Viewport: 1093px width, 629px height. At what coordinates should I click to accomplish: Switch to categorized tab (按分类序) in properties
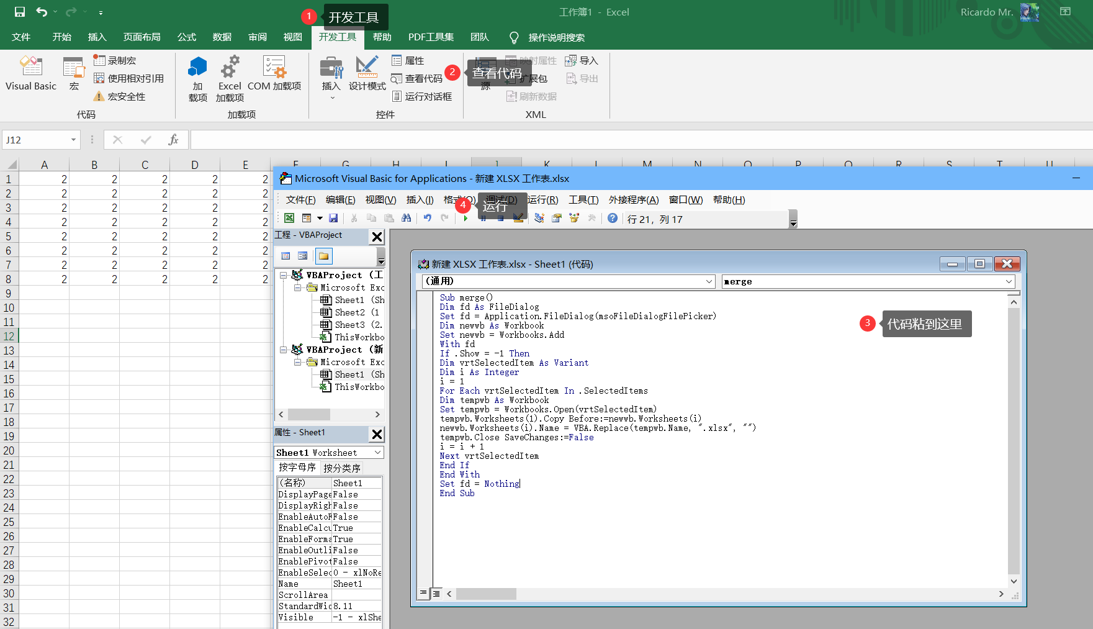342,468
